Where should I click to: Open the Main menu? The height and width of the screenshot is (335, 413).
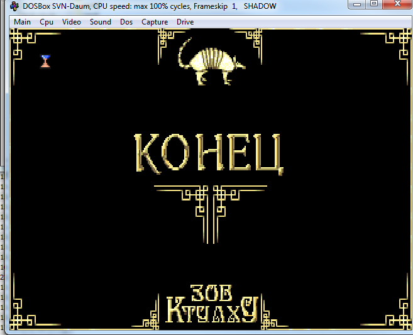click(x=22, y=22)
